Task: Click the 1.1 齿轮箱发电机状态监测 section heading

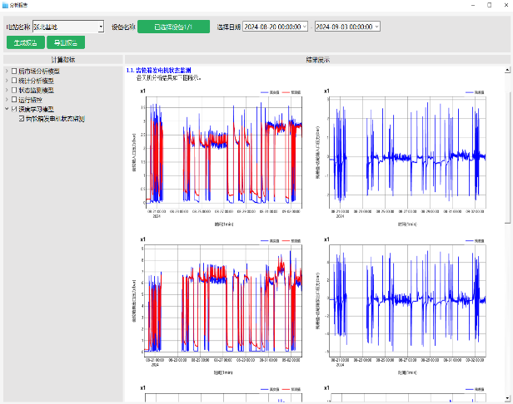Action: point(158,71)
